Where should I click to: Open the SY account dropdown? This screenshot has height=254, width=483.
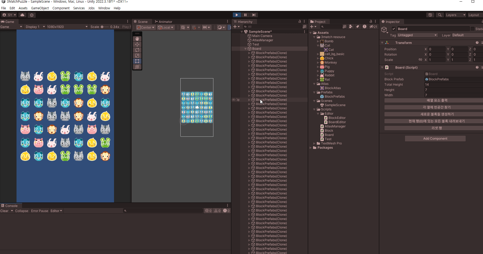(x=9, y=15)
